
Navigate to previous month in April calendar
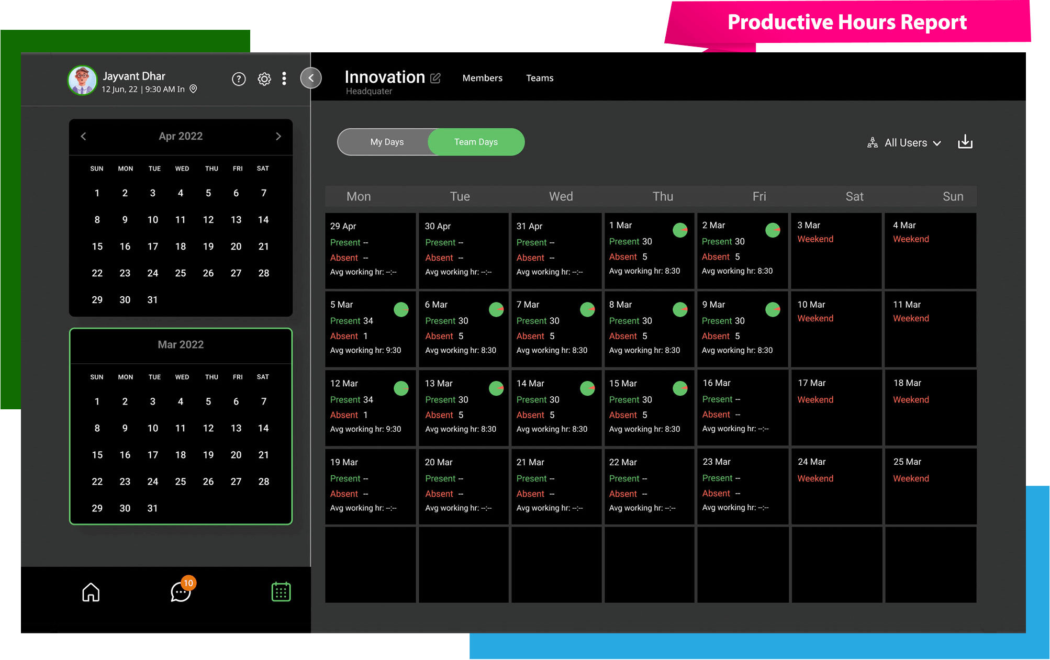pyautogui.click(x=84, y=136)
